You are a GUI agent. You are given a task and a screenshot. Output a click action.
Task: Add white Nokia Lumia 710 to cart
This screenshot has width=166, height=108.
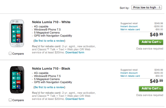point(151,42)
